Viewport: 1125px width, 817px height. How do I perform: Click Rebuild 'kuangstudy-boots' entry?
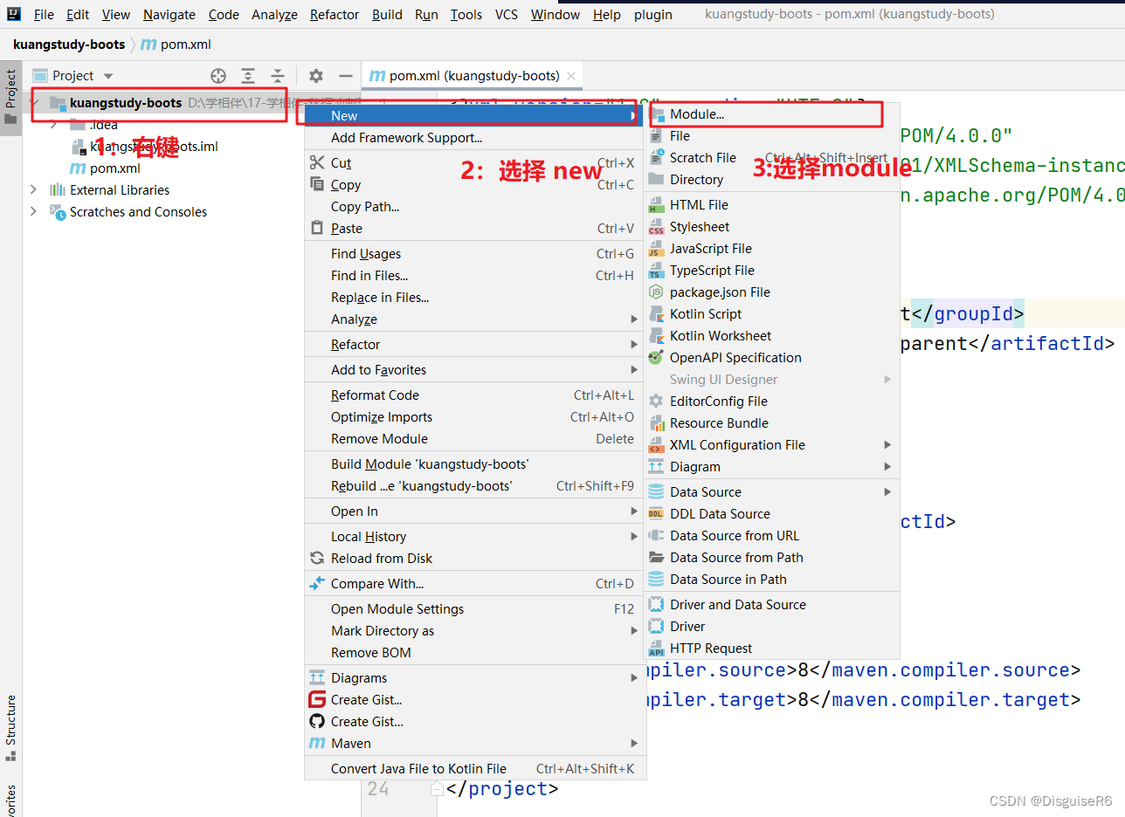[475, 486]
